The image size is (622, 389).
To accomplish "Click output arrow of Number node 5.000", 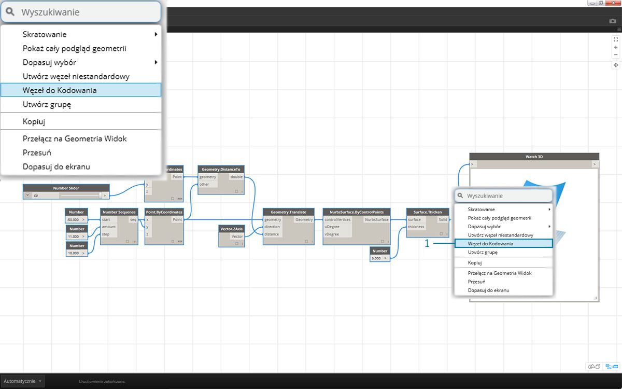I will 385,258.
